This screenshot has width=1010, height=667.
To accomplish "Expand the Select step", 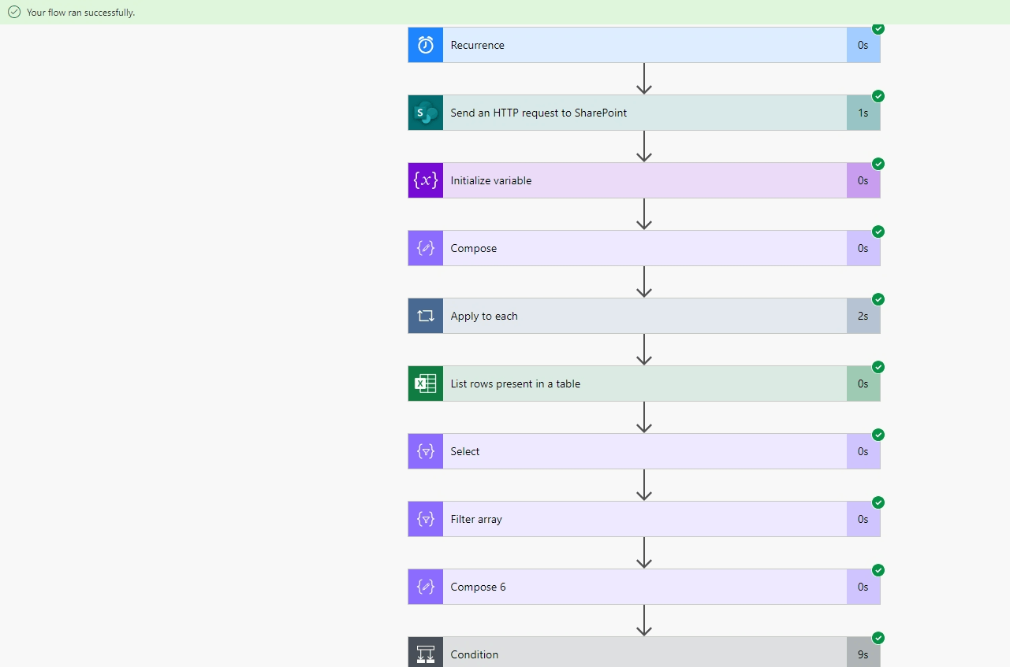I will [x=644, y=451].
